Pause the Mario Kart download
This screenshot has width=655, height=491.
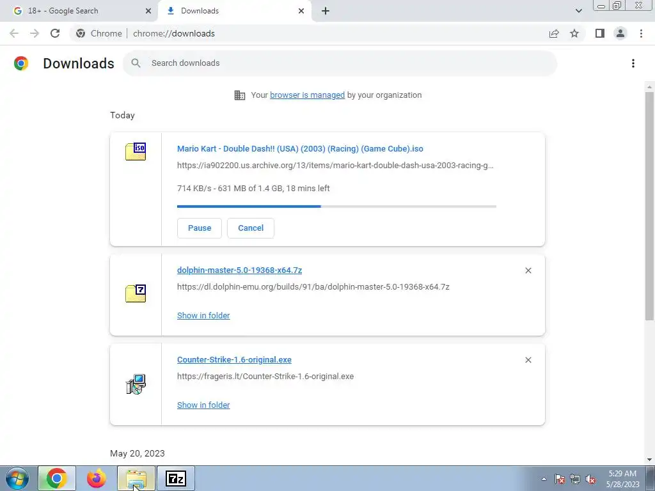(x=200, y=228)
